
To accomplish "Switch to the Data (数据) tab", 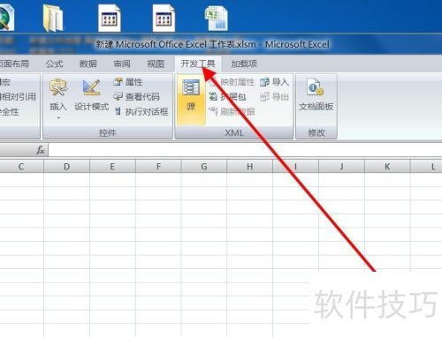I will (88, 64).
